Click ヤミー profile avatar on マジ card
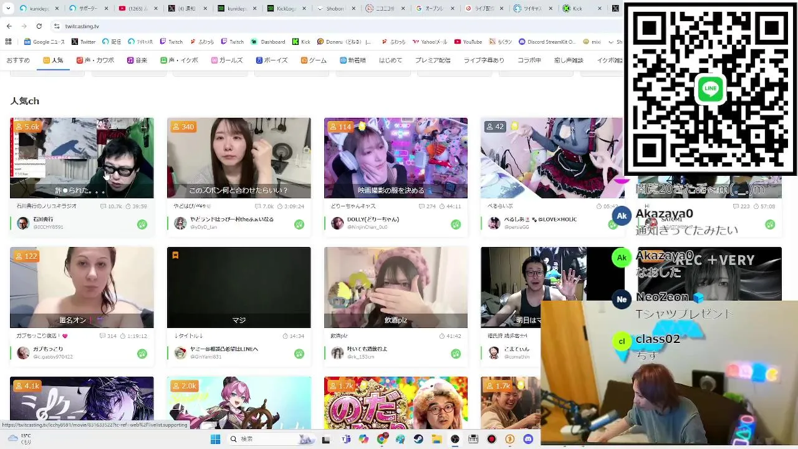 (x=180, y=353)
